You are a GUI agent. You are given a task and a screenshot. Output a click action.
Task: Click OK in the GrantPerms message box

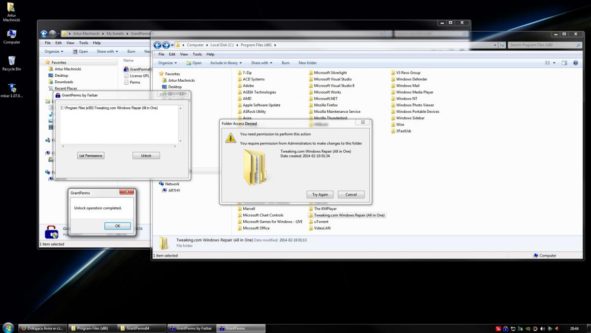pos(118,226)
